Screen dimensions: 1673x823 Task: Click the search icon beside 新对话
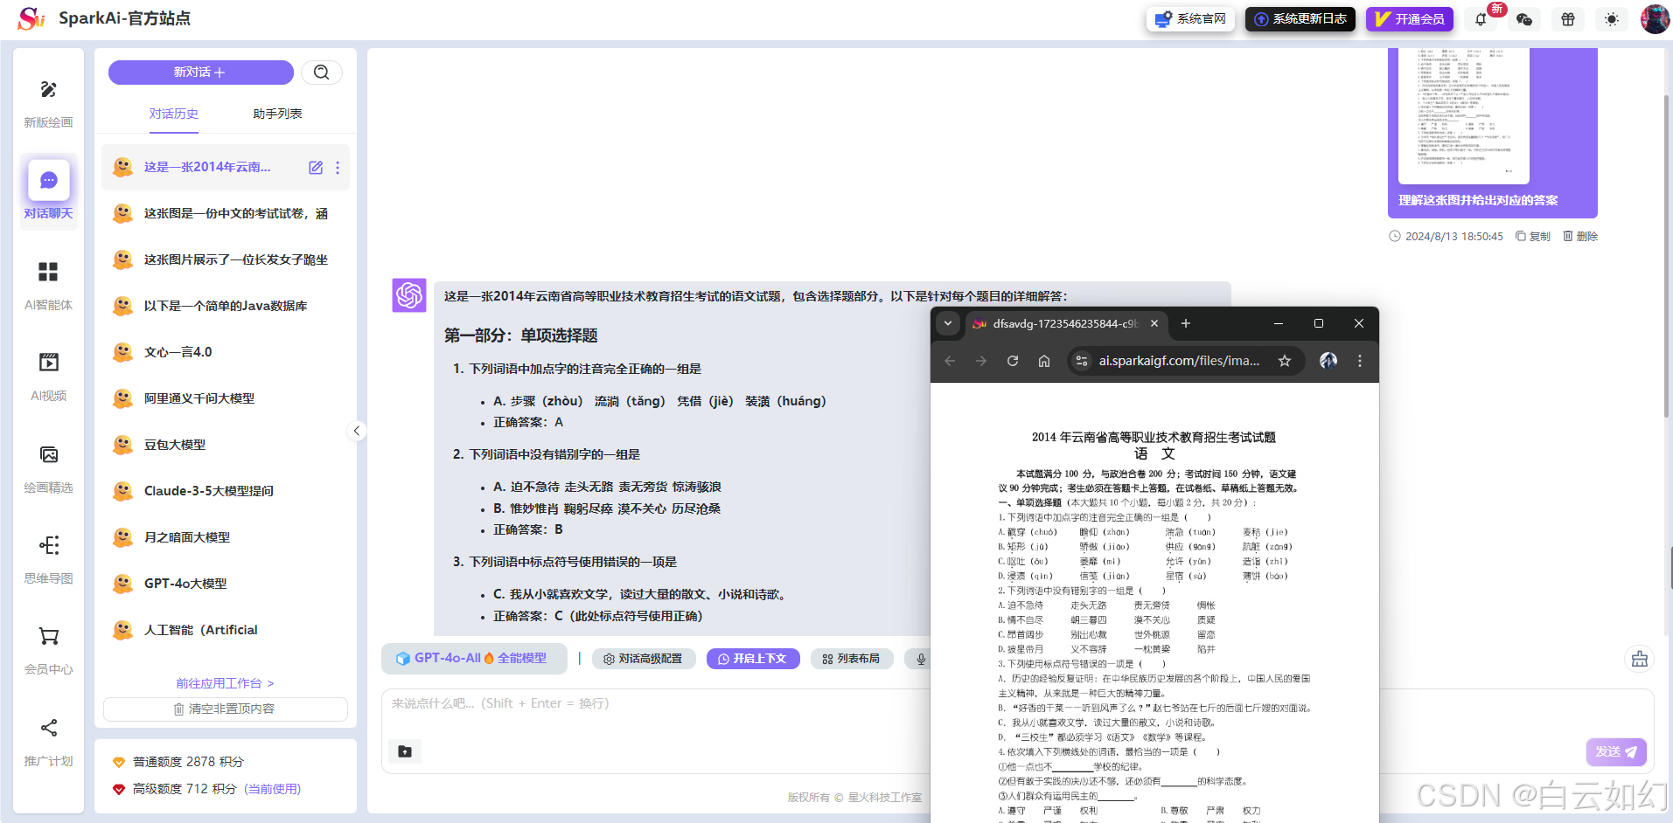[322, 73]
